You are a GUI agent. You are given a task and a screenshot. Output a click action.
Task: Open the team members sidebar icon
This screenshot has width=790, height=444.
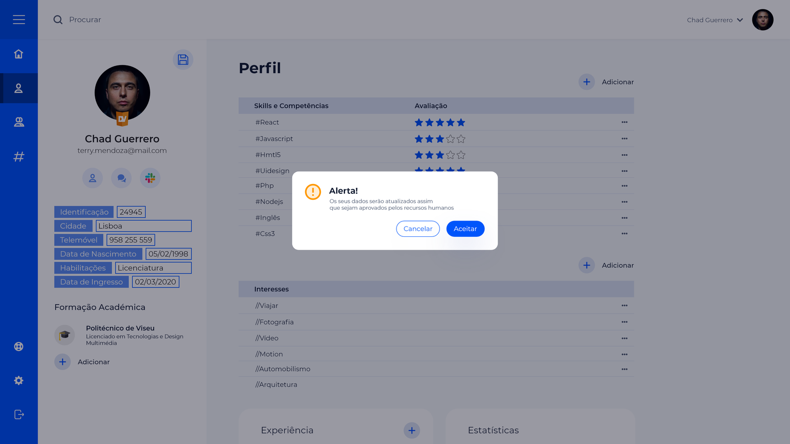[19, 122]
